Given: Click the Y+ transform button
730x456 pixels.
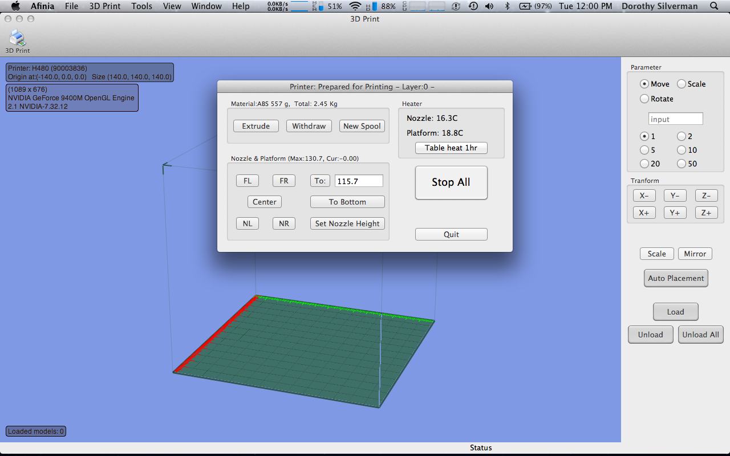Looking at the screenshot, I should 675,213.
